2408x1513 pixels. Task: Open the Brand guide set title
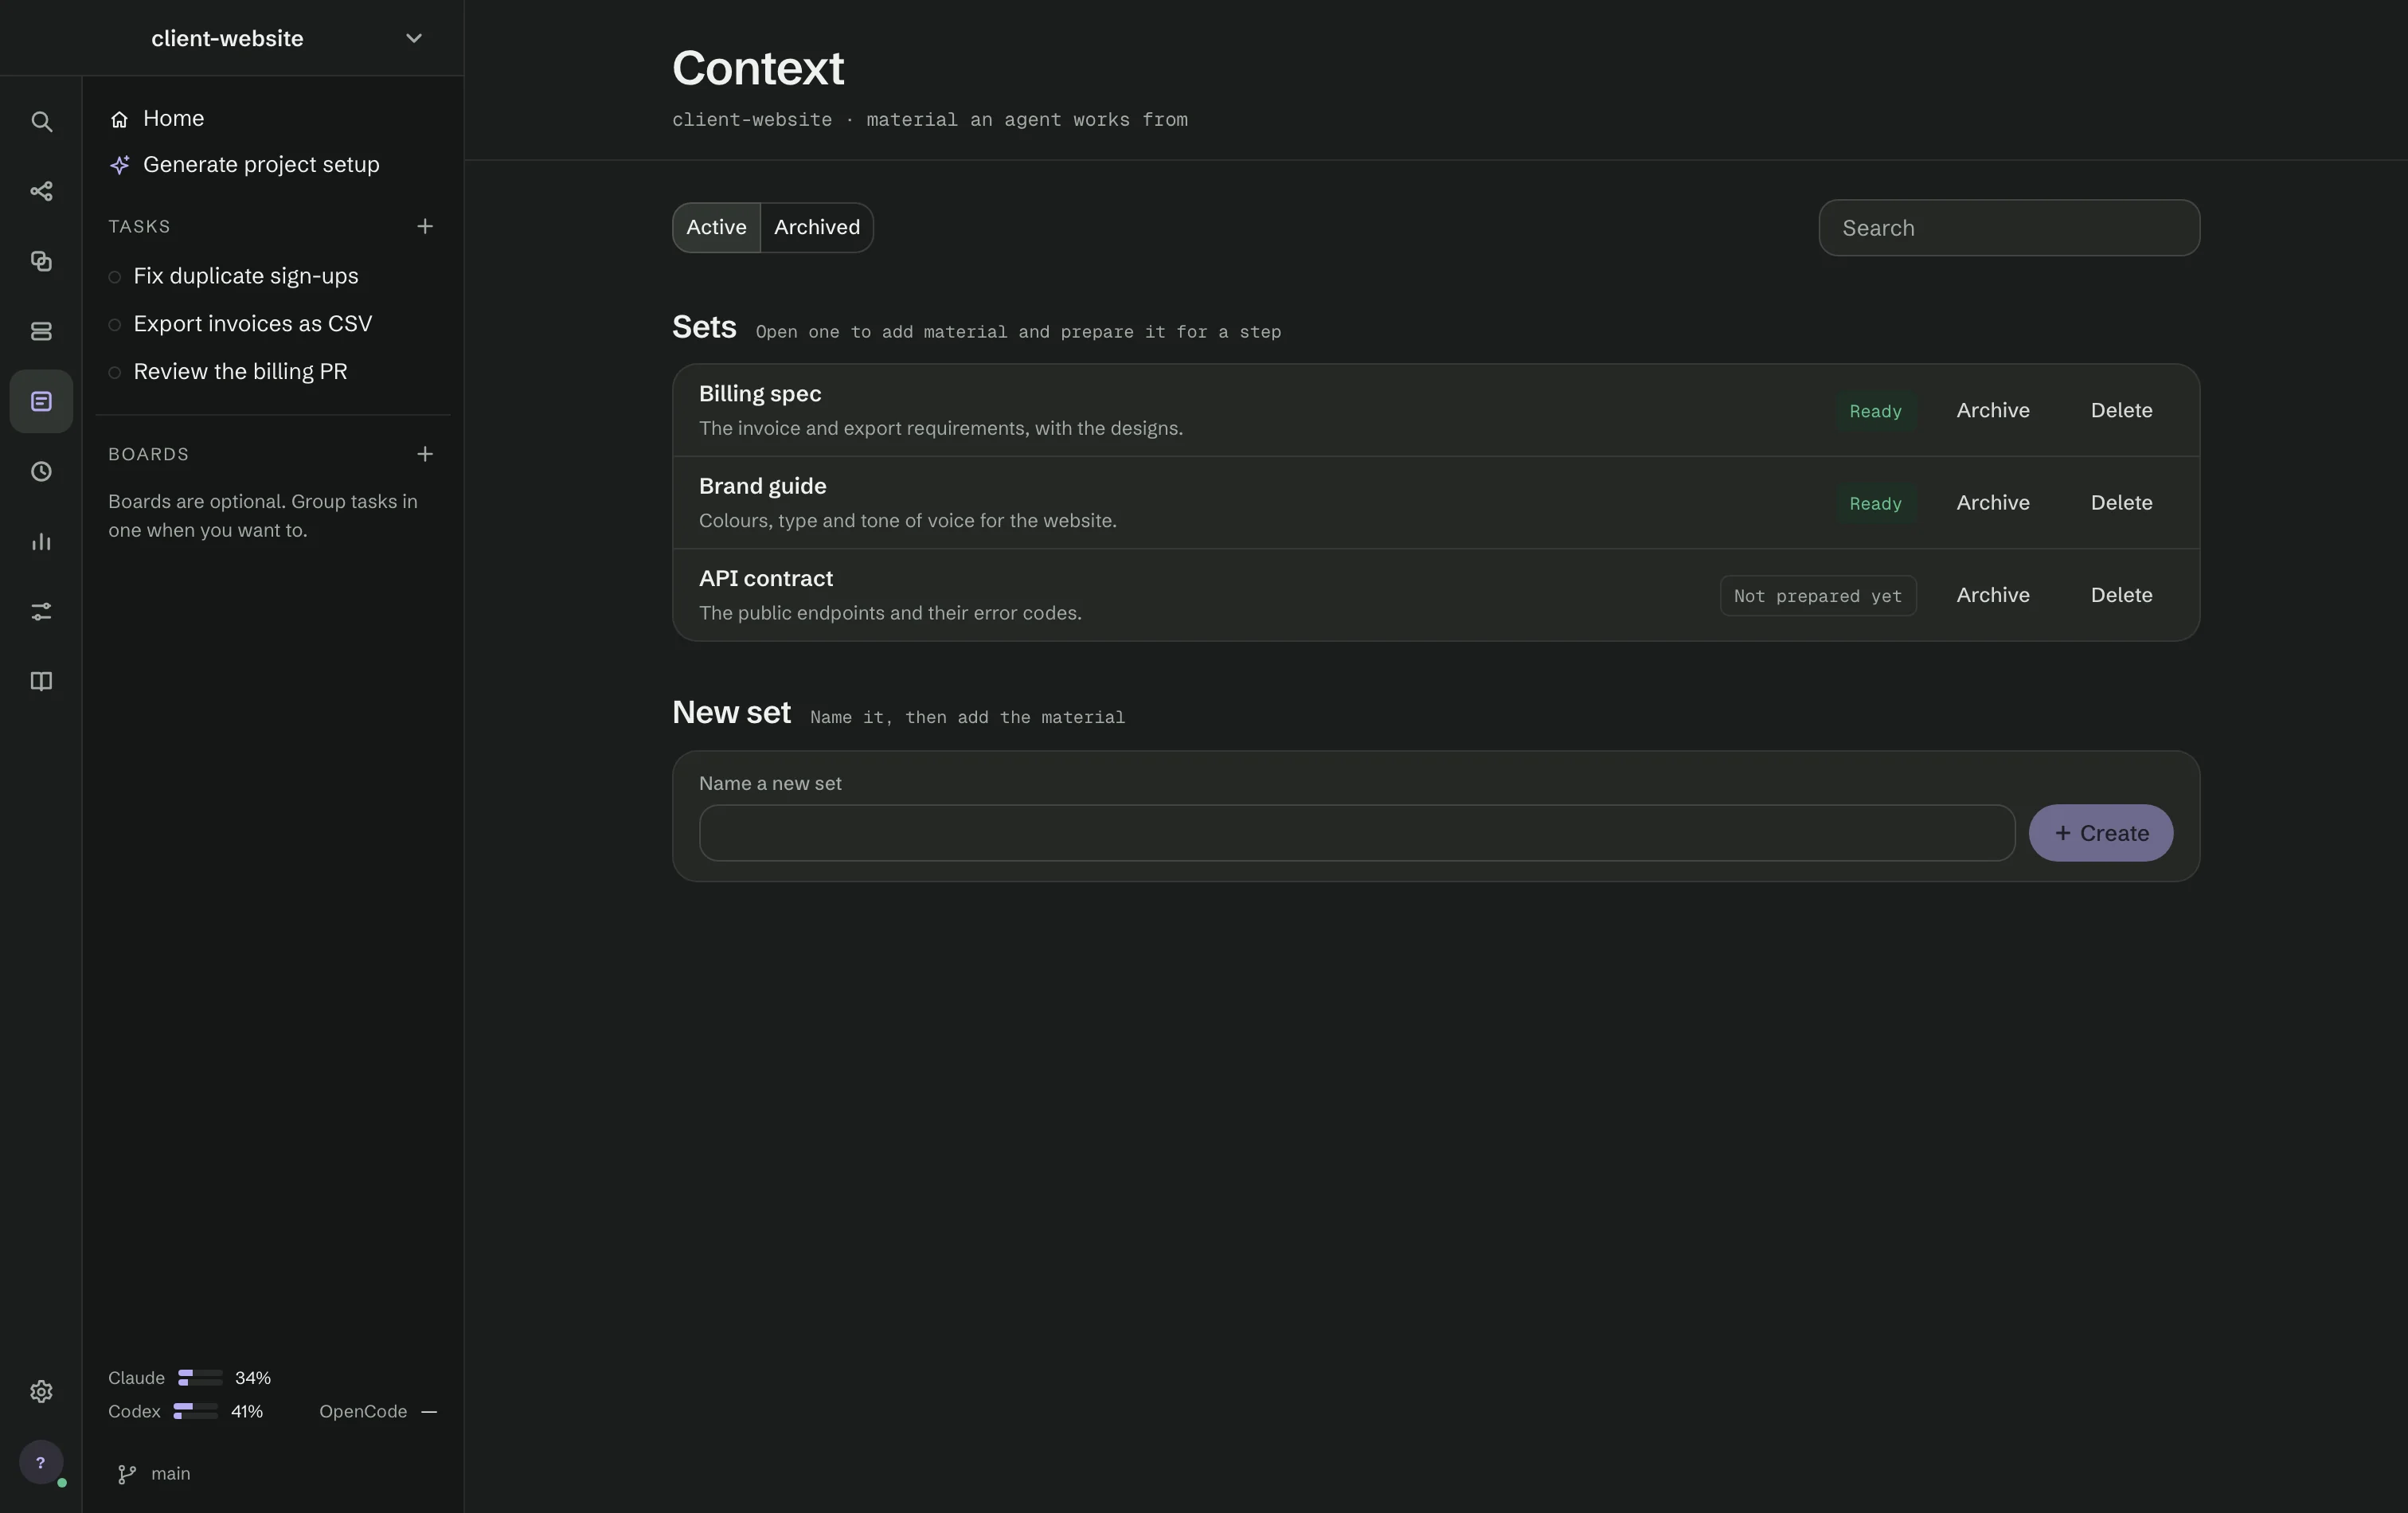pyautogui.click(x=762, y=486)
